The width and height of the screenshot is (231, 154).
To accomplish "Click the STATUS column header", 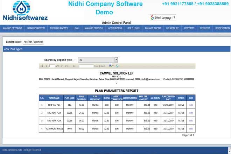I will 181,98.
